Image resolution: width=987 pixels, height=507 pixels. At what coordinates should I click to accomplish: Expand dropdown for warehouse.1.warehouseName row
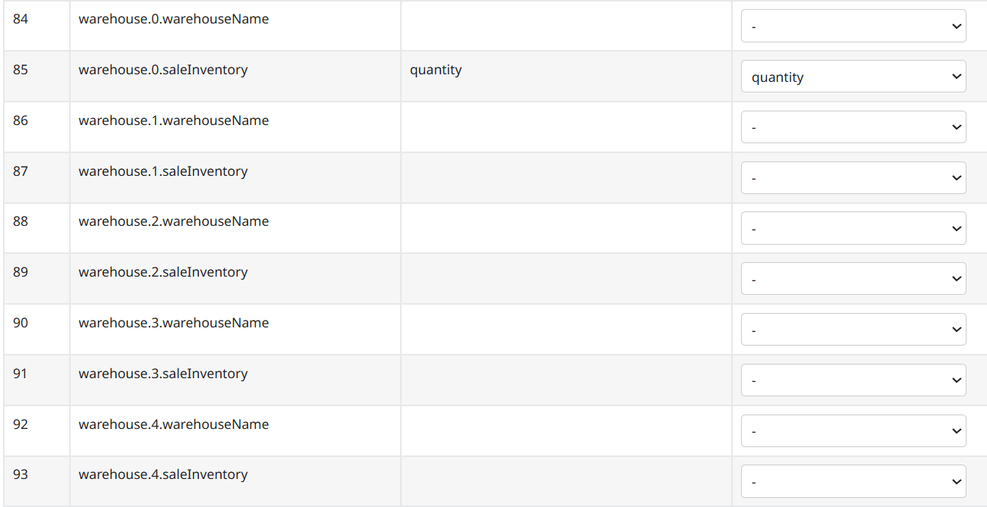pyautogui.click(x=853, y=127)
